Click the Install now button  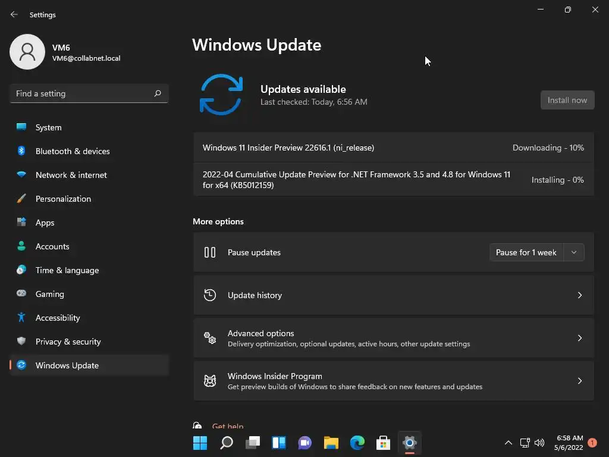point(567,100)
